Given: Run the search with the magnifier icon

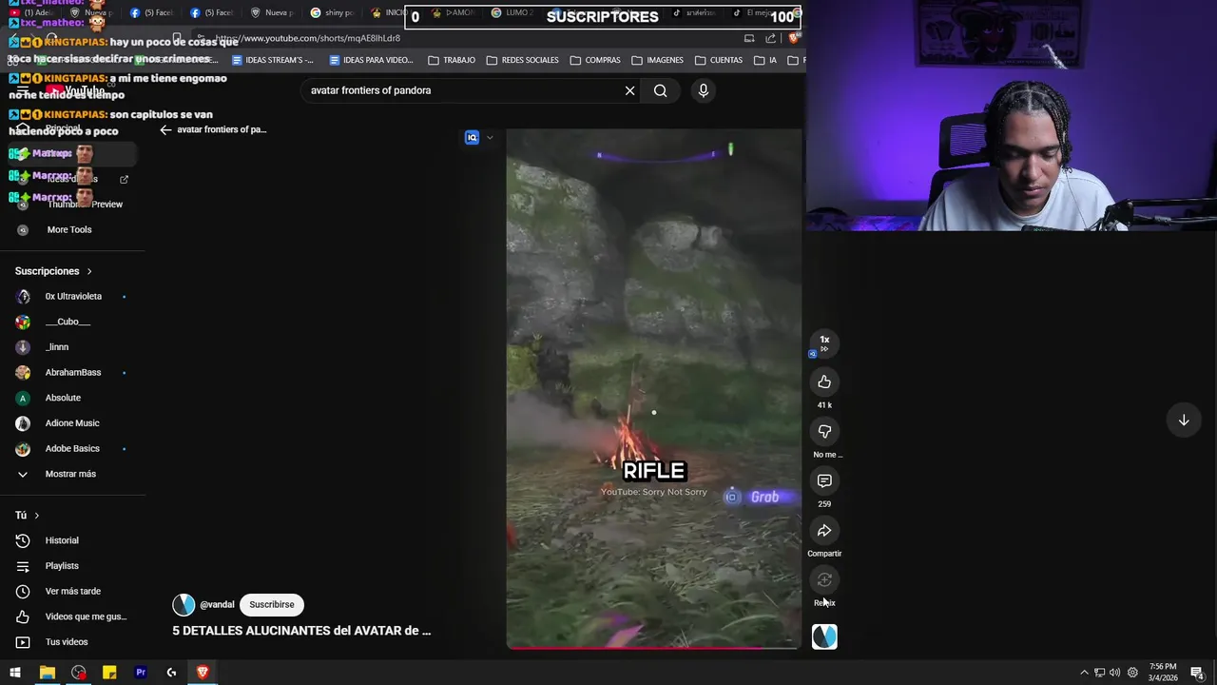Looking at the screenshot, I should (660, 90).
